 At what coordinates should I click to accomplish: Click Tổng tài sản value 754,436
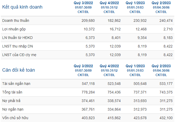(114, 92)
